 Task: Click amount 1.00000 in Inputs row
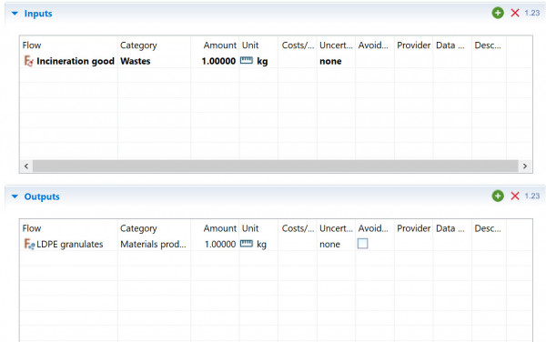point(218,61)
